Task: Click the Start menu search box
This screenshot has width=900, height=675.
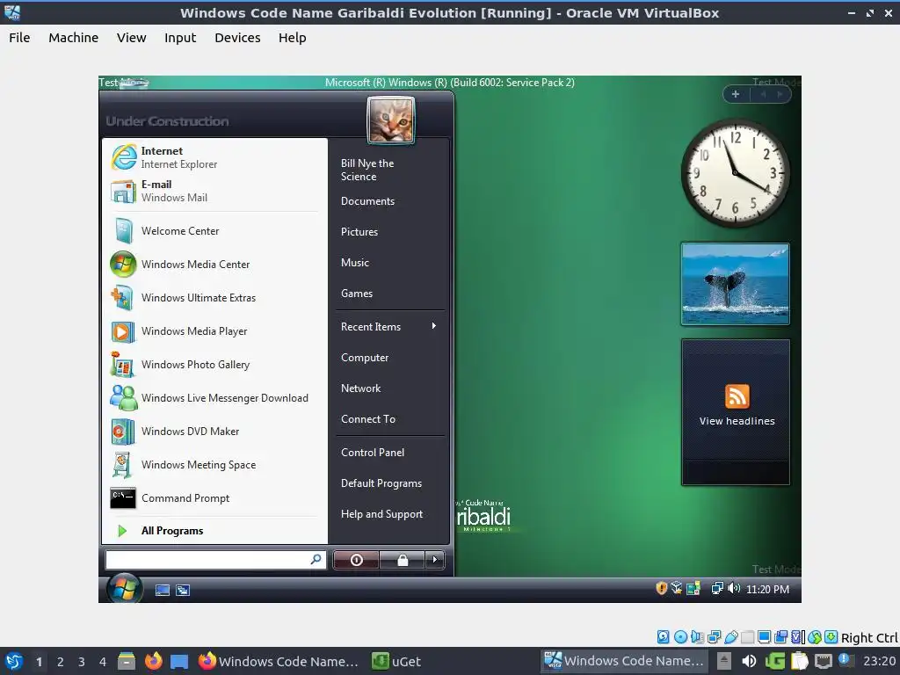Action: 215,560
